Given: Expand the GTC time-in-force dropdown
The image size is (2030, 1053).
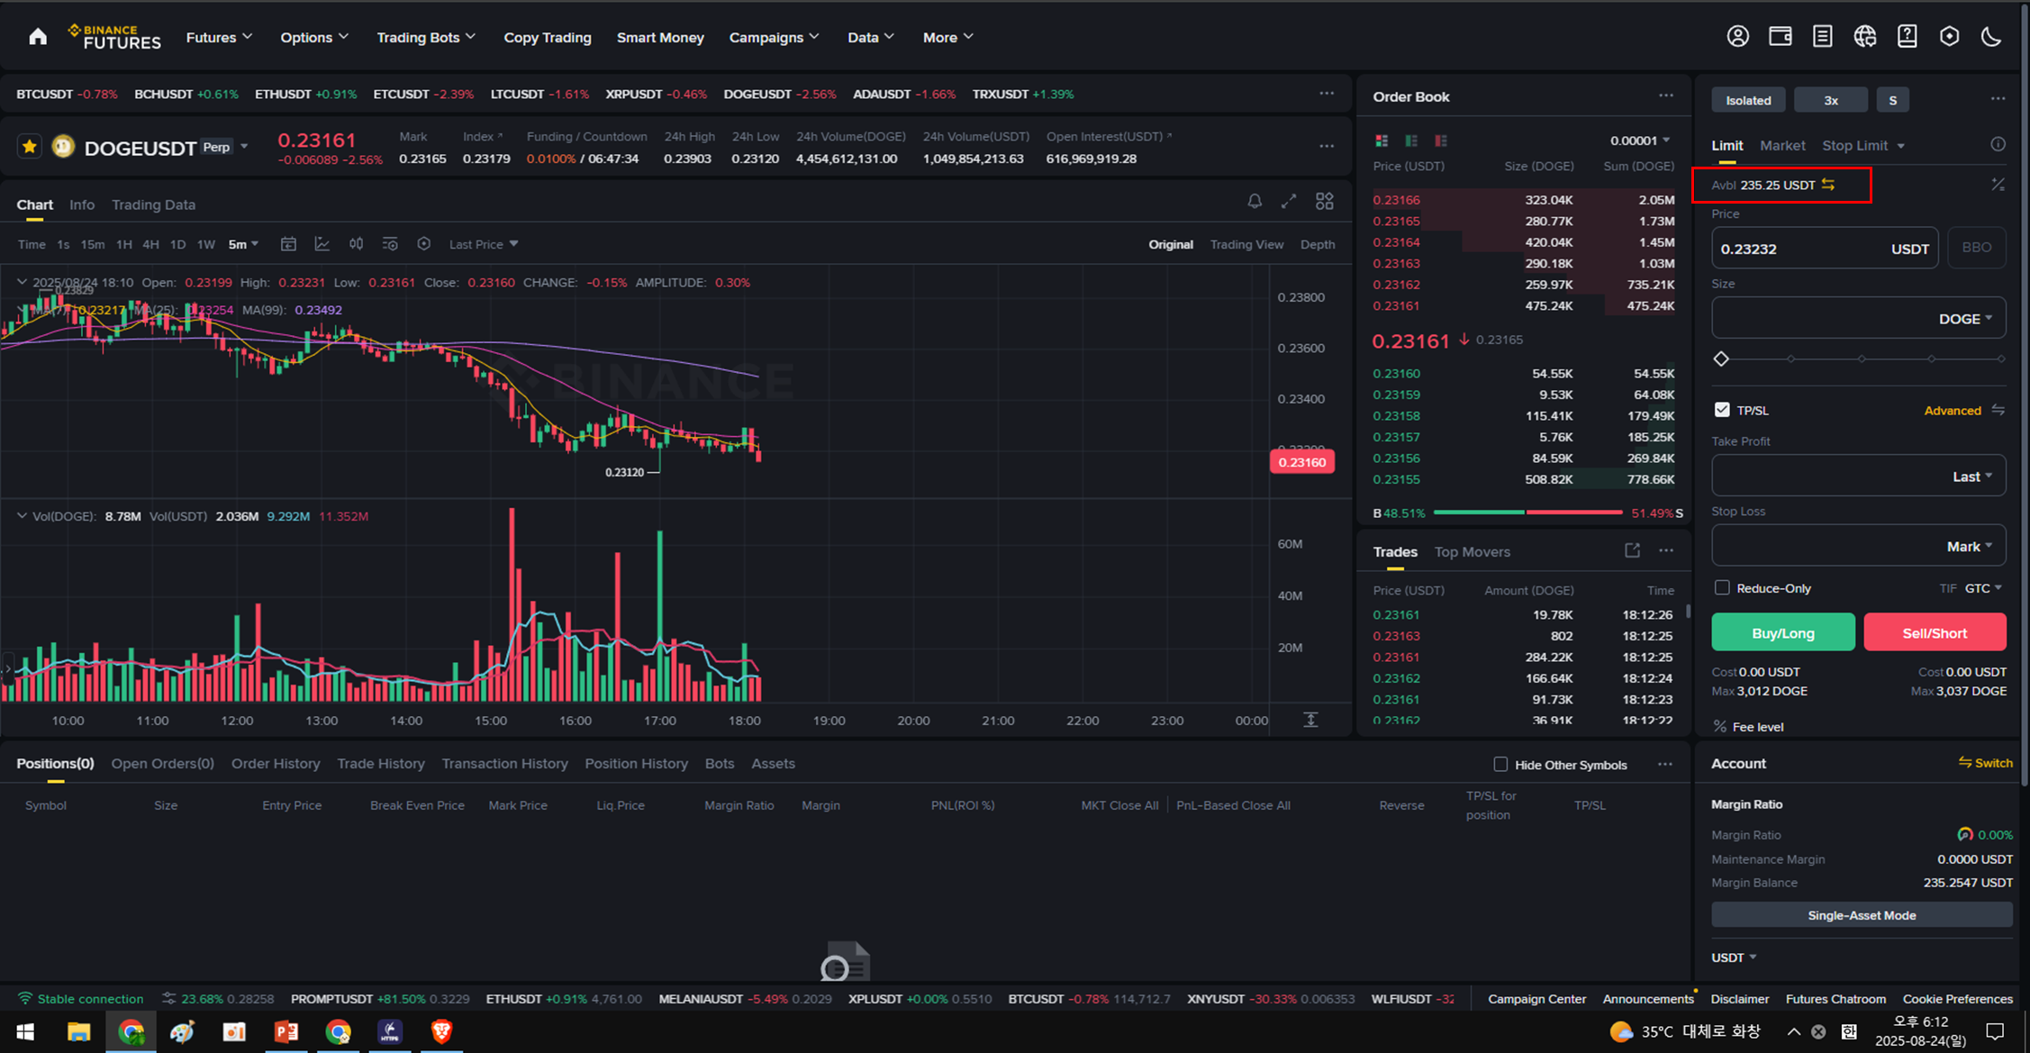Looking at the screenshot, I should point(1983,588).
